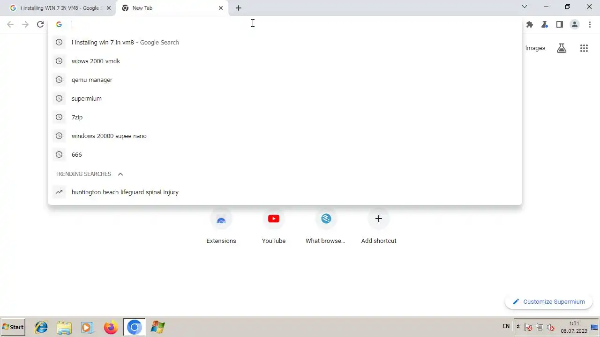Click the Windows flag taskbar icon

click(157, 327)
